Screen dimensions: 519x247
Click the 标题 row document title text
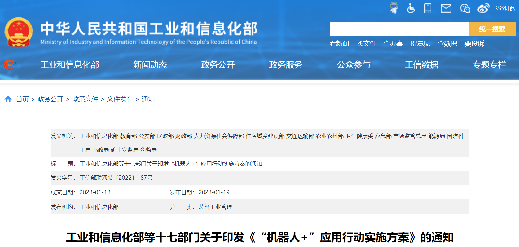tap(171, 164)
